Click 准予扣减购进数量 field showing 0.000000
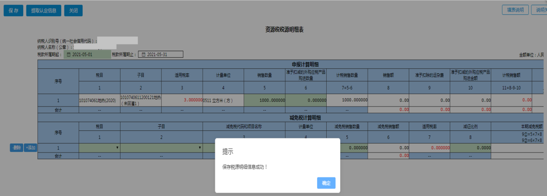 [x=306, y=100]
